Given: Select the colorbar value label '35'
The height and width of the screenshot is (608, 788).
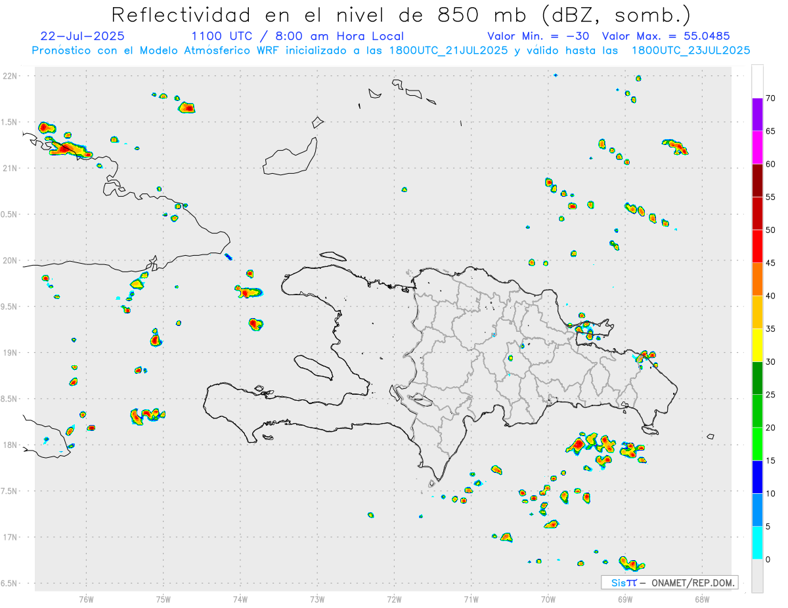Looking at the screenshot, I should pos(770,329).
